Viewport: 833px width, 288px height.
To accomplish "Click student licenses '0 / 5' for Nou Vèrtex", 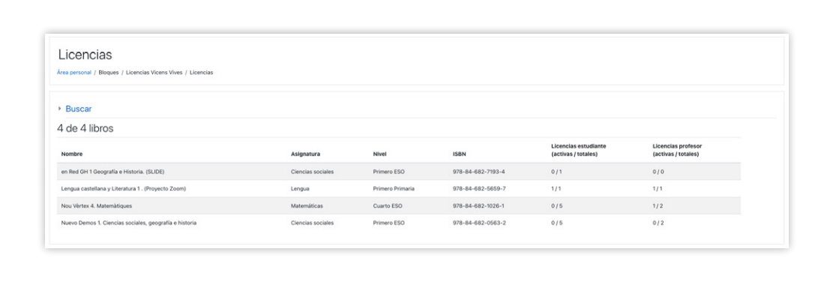I will coord(557,205).
